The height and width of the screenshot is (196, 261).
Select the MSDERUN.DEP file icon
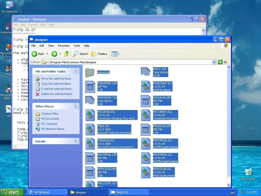point(146,130)
